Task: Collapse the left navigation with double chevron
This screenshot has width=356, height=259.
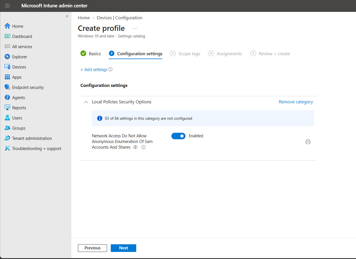Action: click(67, 16)
